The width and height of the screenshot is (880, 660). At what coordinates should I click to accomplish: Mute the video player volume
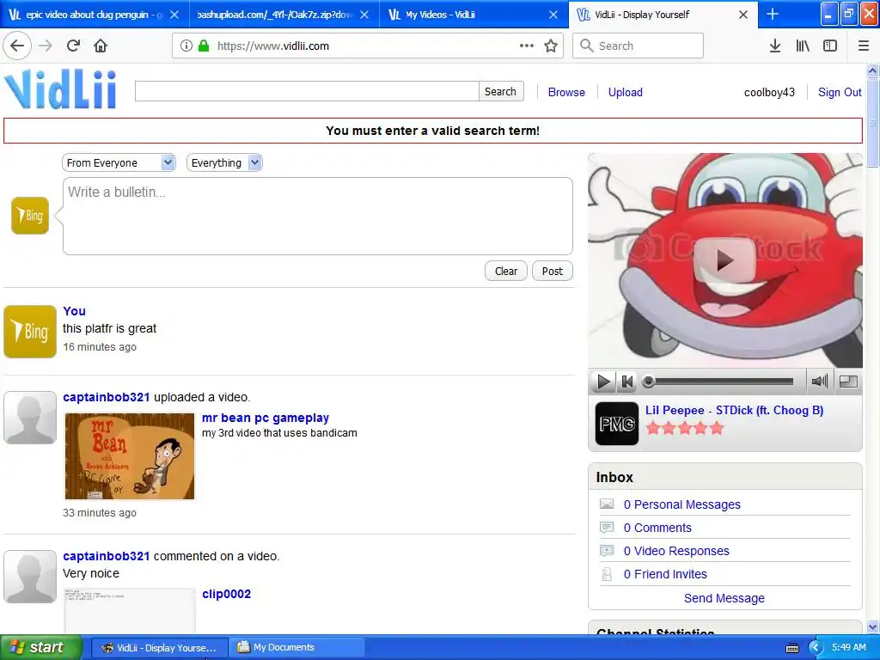pyautogui.click(x=819, y=382)
